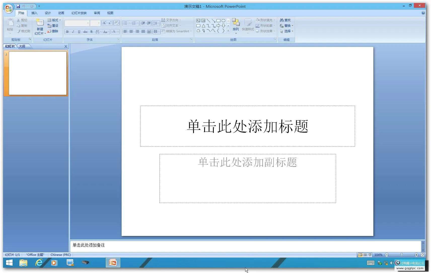Adjust the zoom slider in status bar

pyautogui.click(x=402, y=255)
